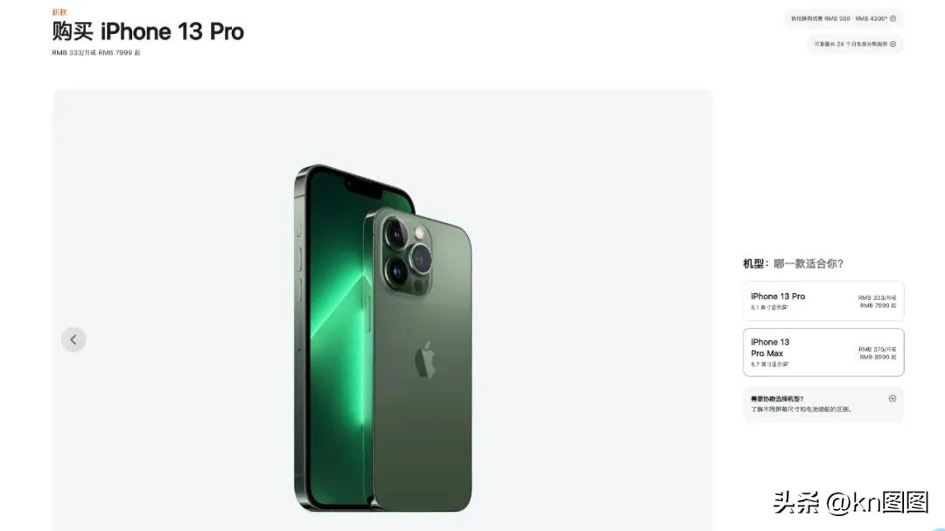Expand trade-in offer plus icon

[x=892, y=18]
